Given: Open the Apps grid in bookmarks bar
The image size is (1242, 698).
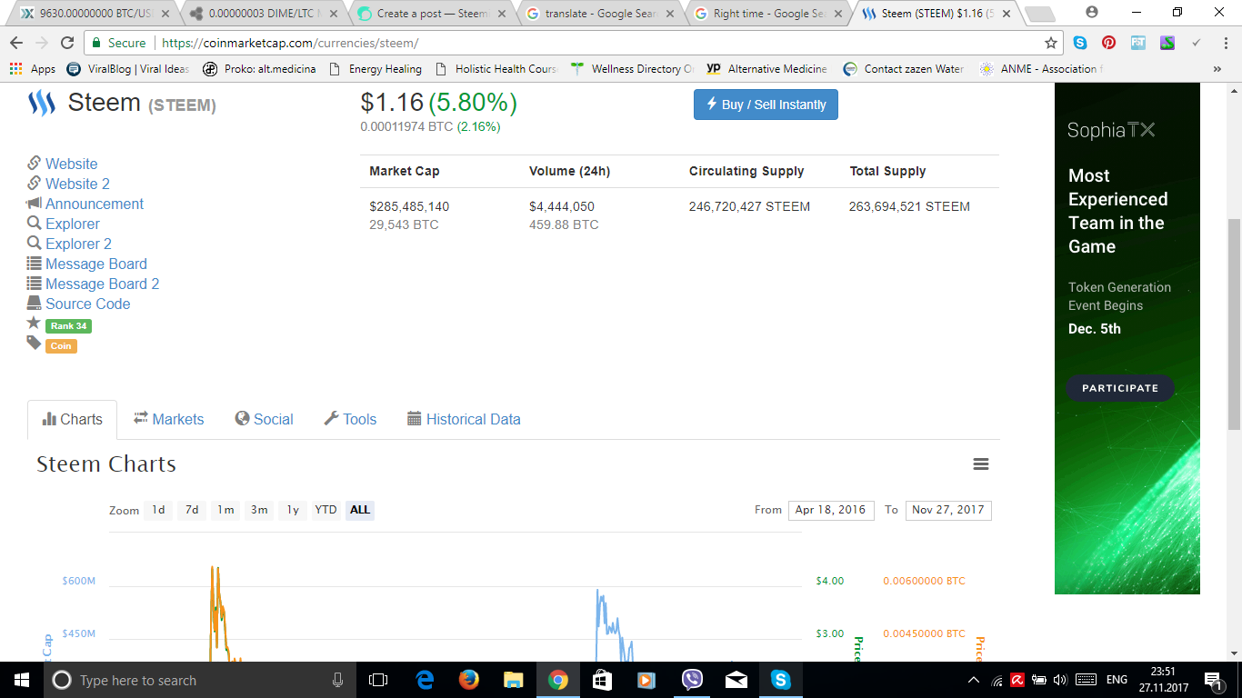Looking at the screenshot, I should pos(15,68).
